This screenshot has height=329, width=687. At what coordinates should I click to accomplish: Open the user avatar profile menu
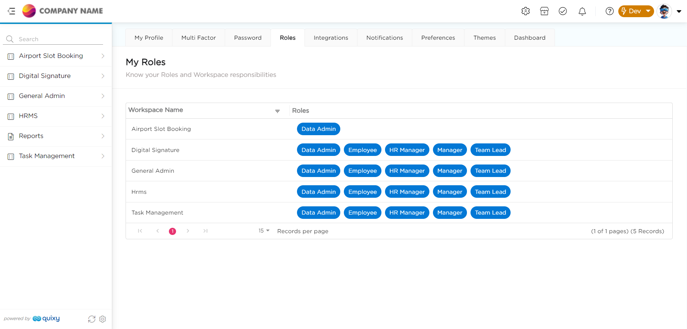668,11
